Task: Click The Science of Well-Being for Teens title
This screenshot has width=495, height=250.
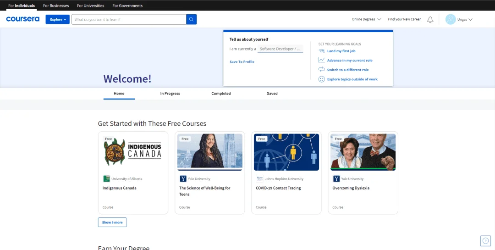Action: coord(205,191)
